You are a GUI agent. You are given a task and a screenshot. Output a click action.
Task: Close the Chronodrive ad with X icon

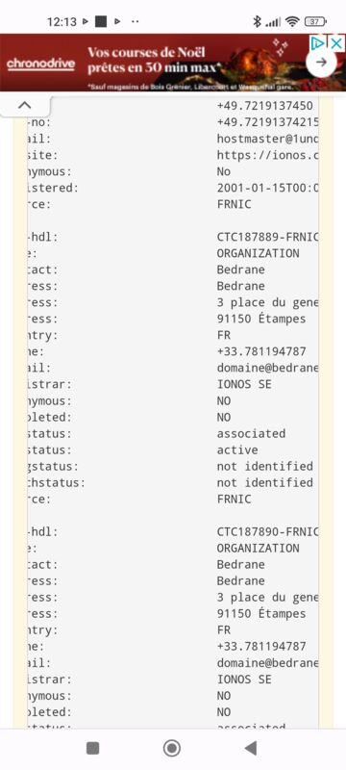tap(336, 43)
